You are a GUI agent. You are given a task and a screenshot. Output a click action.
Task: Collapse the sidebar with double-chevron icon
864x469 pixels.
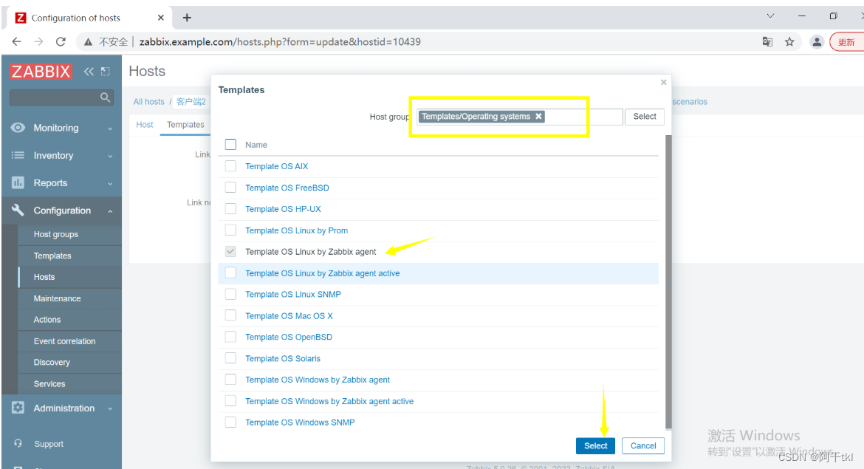coord(89,71)
